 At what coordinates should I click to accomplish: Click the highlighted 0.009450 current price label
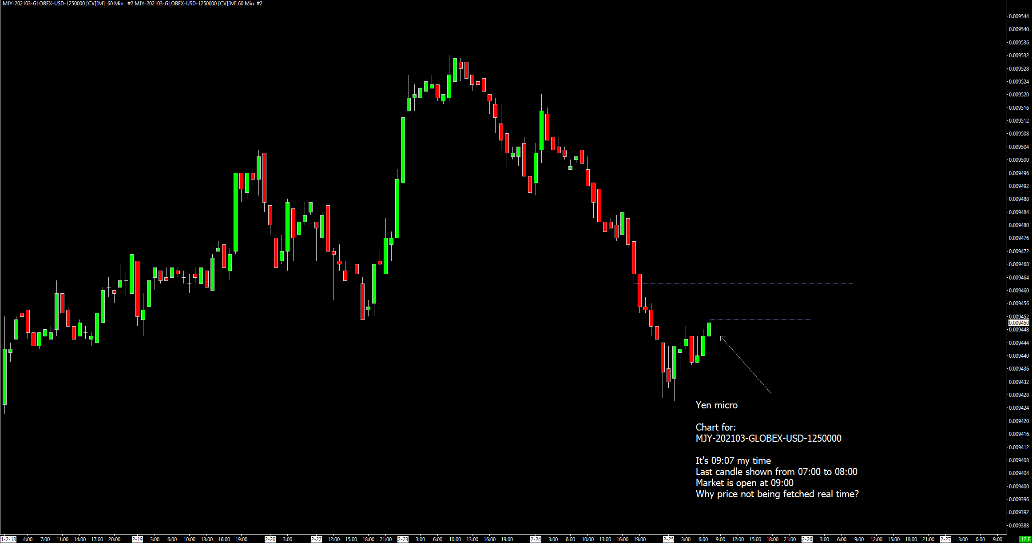1019,323
